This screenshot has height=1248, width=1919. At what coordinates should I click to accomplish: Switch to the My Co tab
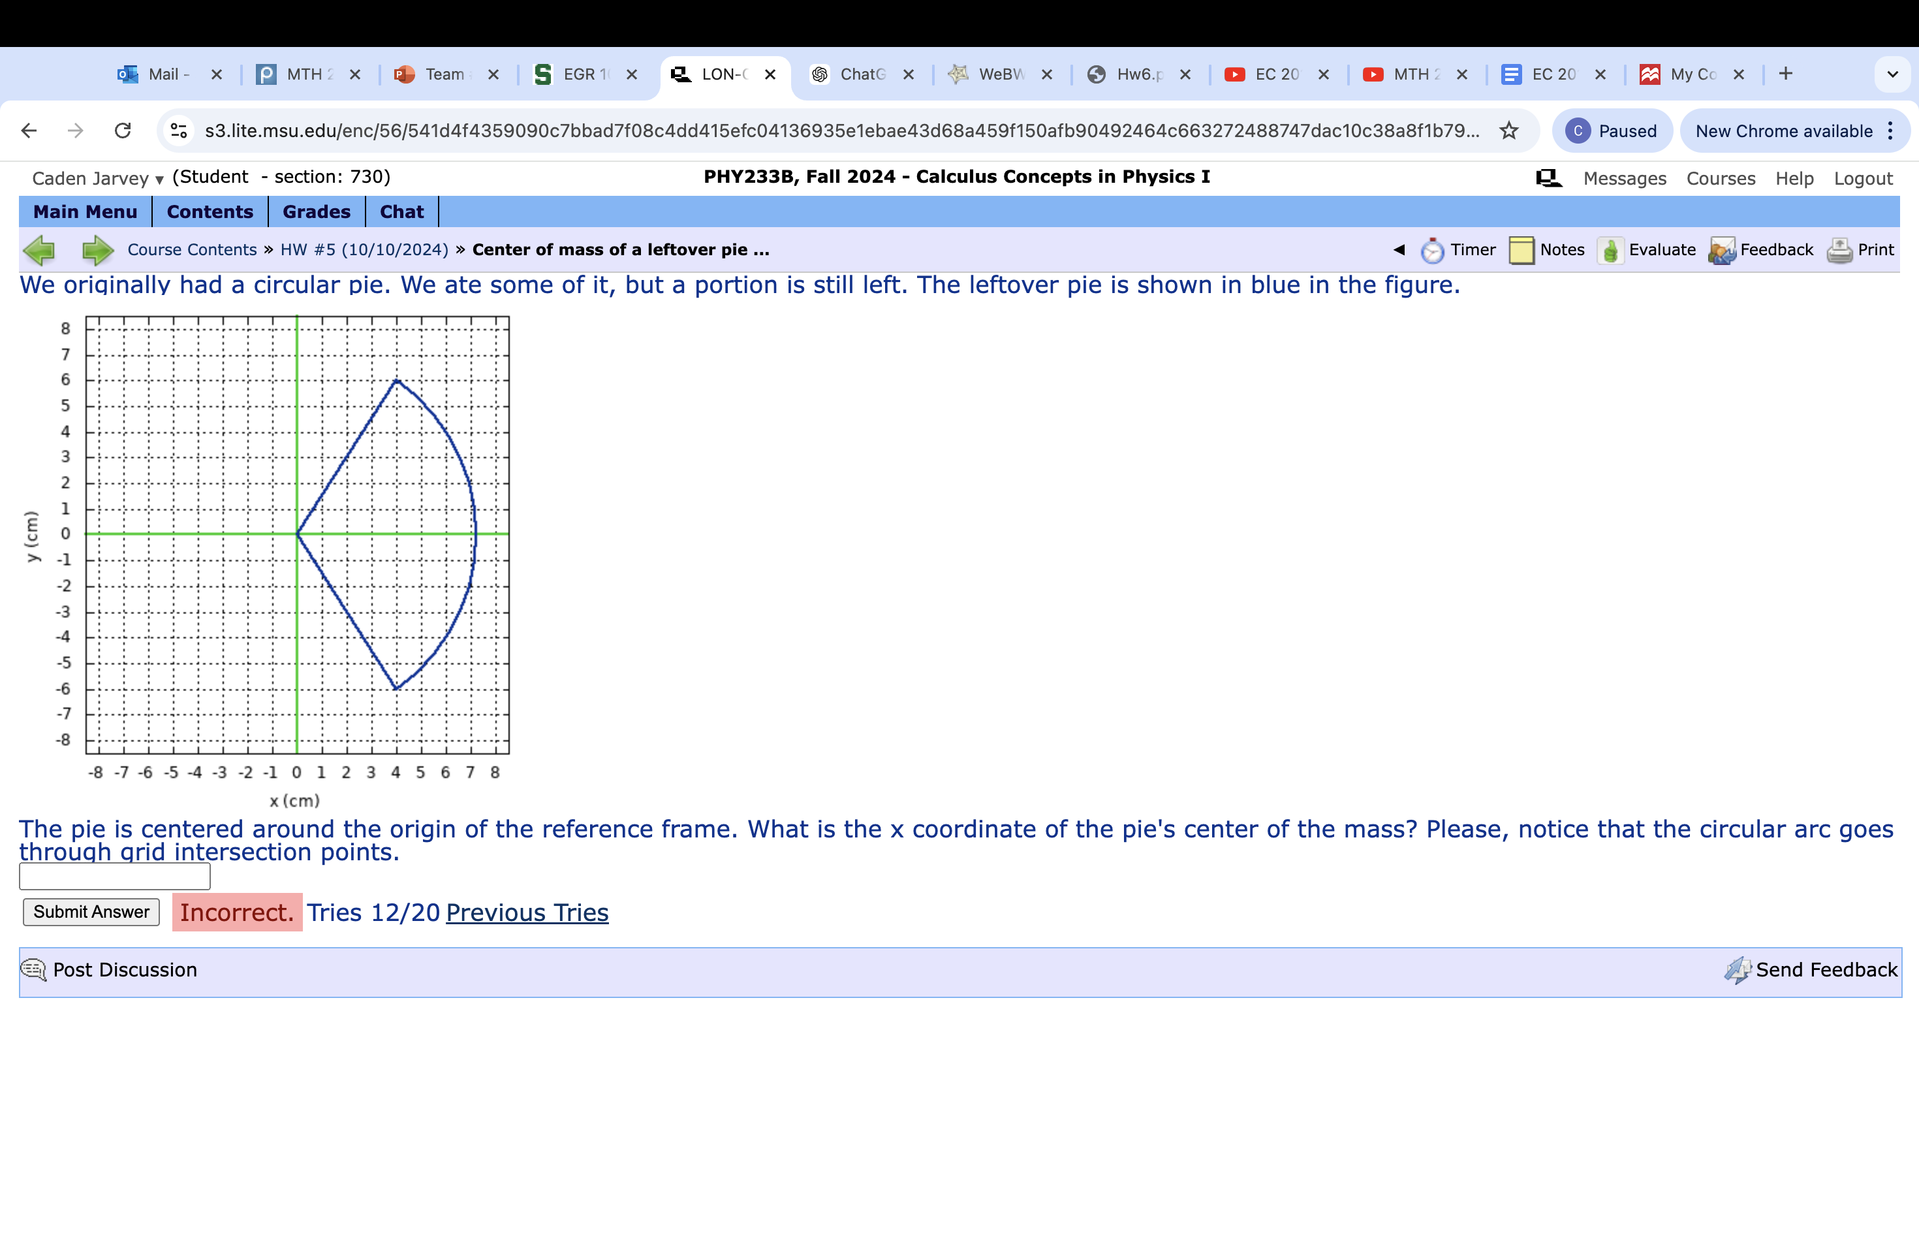click(x=1678, y=74)
